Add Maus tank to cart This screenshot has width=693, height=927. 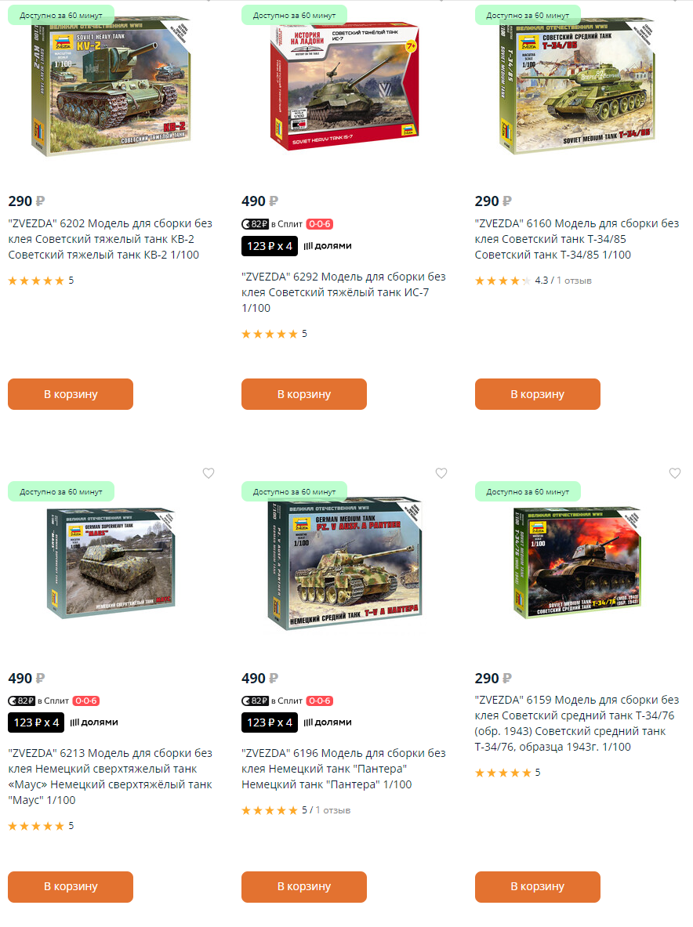click(71, 887)
